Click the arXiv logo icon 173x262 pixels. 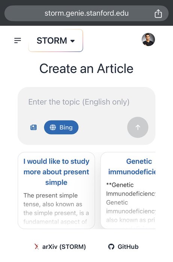coord(36,246)
